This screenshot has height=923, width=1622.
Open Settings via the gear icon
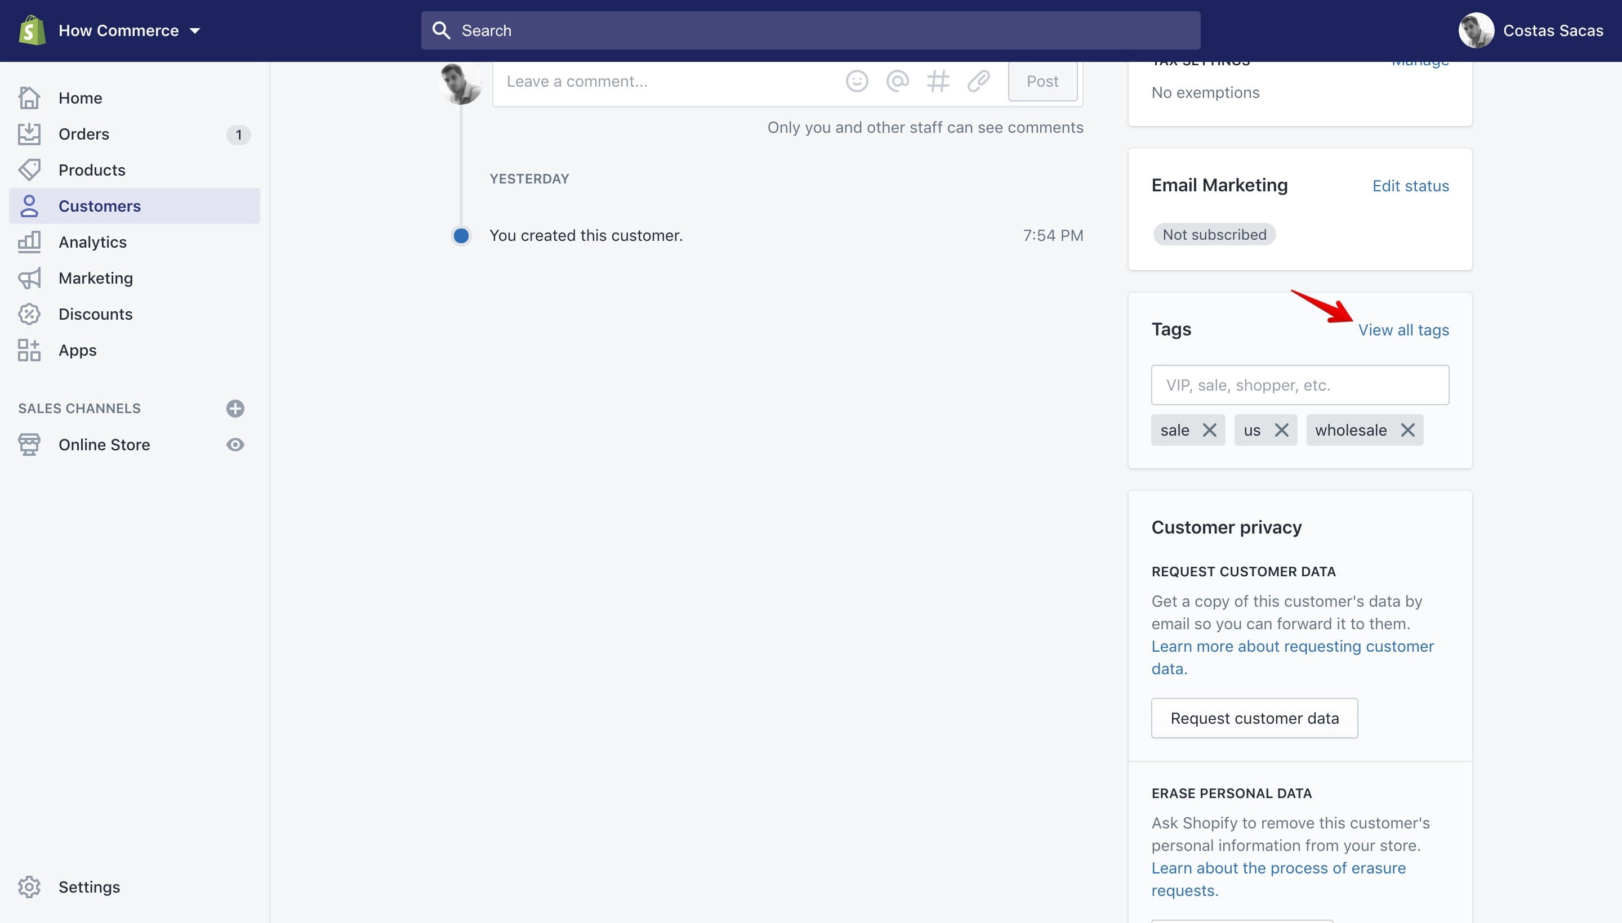tap(29, 887)
